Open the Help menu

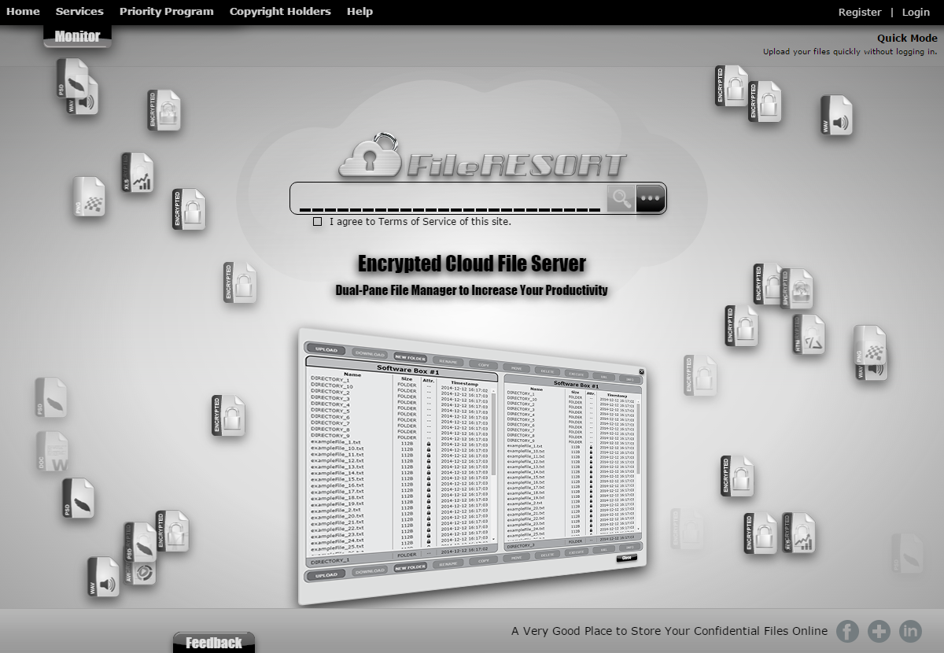point(360,11)
